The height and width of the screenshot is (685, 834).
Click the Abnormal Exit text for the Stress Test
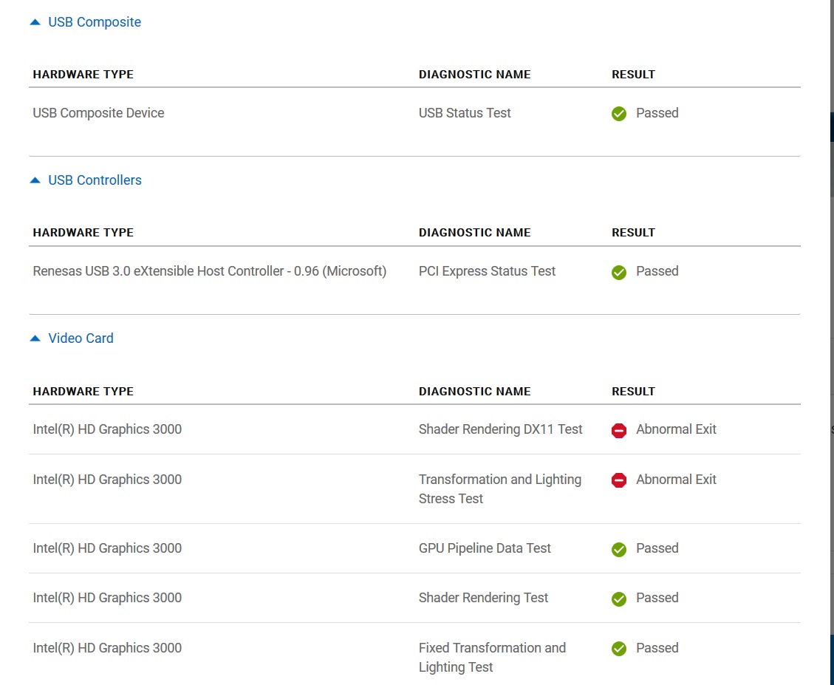[x=676, y=480]
